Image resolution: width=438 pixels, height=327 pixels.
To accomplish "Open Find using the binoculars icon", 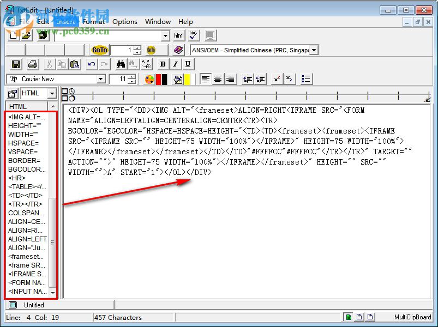I will [x=120, y=64].
